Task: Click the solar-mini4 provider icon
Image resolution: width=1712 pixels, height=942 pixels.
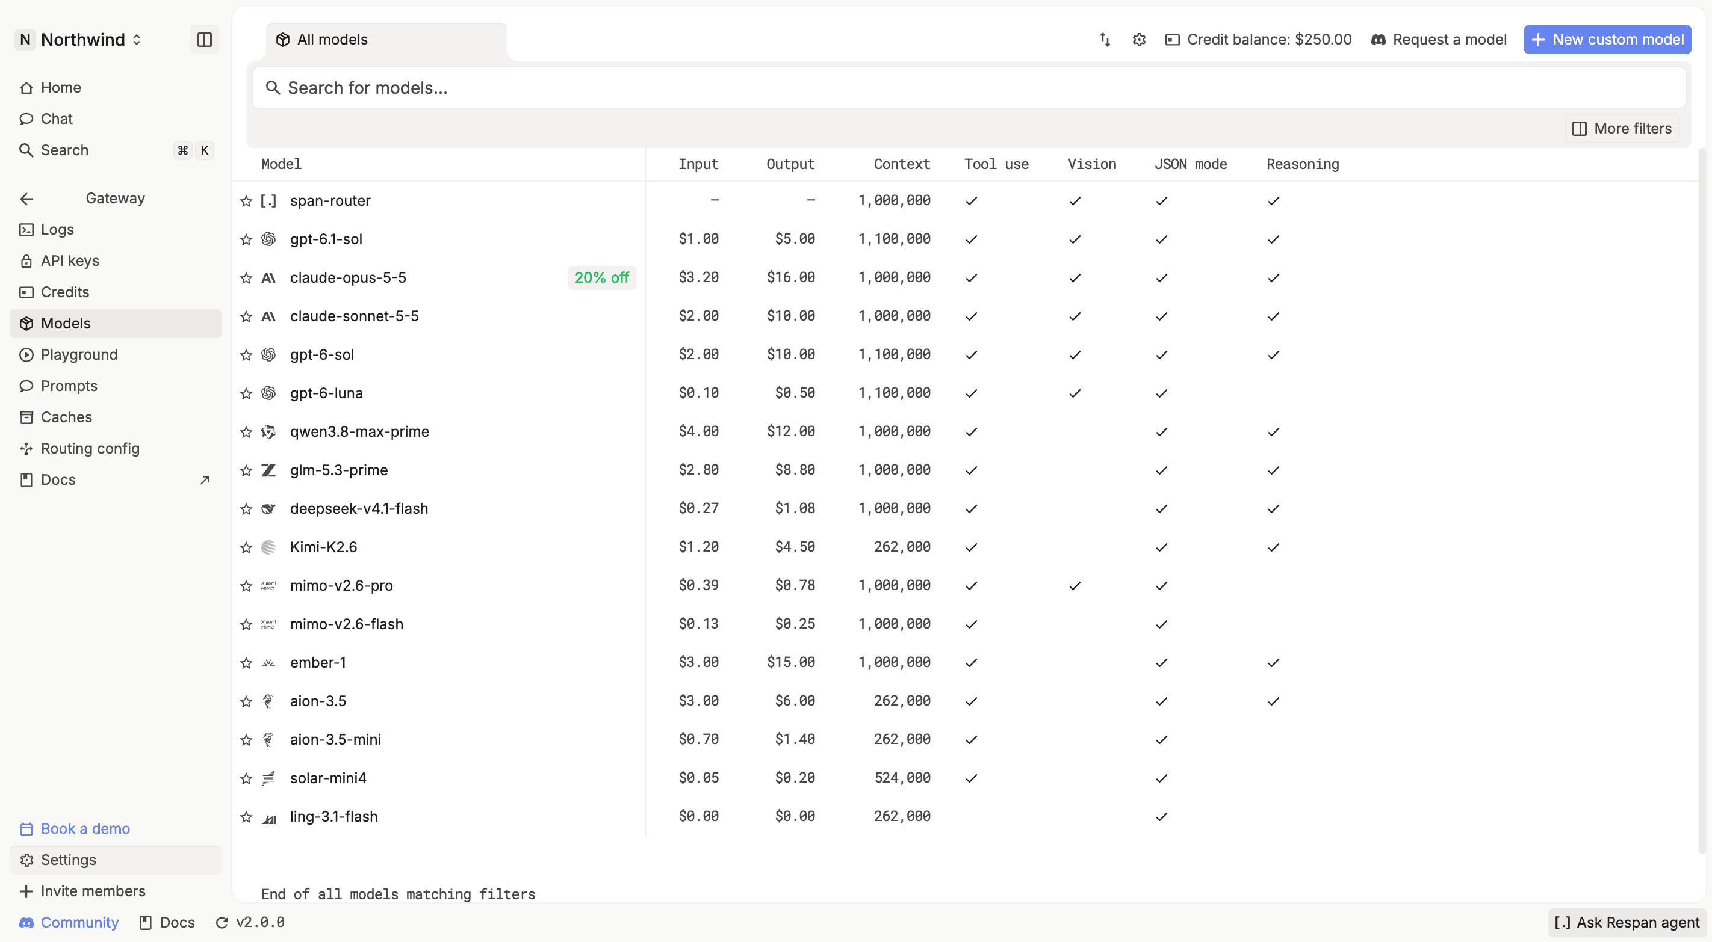Action: pyautogui.click(x=268, y=778)
